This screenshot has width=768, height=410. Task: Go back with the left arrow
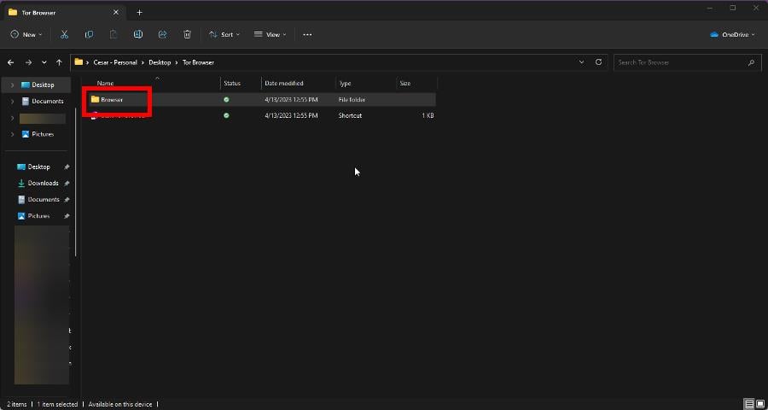tap(11, 62)
